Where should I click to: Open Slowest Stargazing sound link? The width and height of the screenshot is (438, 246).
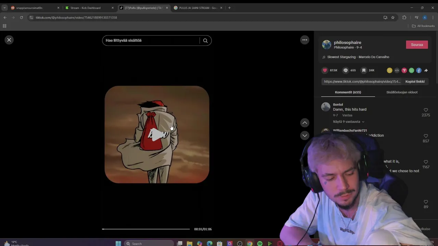pyautogui.click(x=358, y=57)
